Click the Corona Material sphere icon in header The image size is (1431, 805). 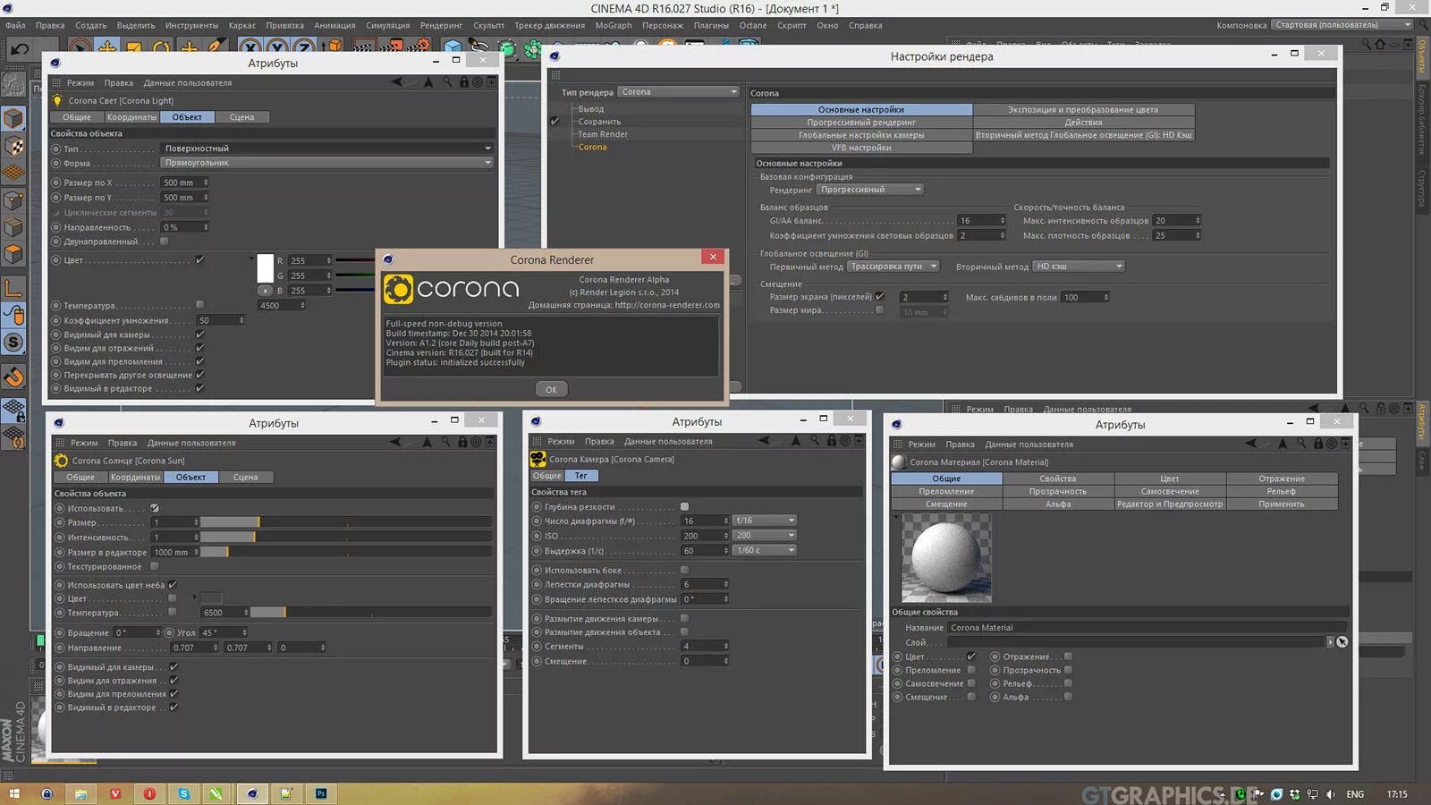pos(899,462)
